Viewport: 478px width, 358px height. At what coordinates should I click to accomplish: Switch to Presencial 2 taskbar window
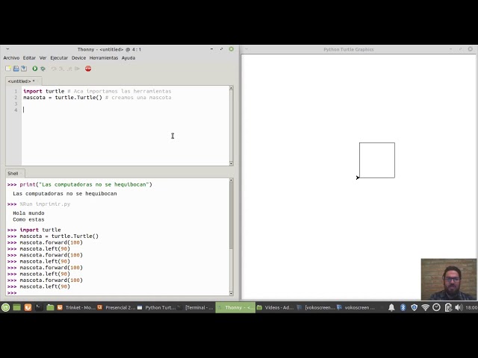tap(116, 307)
